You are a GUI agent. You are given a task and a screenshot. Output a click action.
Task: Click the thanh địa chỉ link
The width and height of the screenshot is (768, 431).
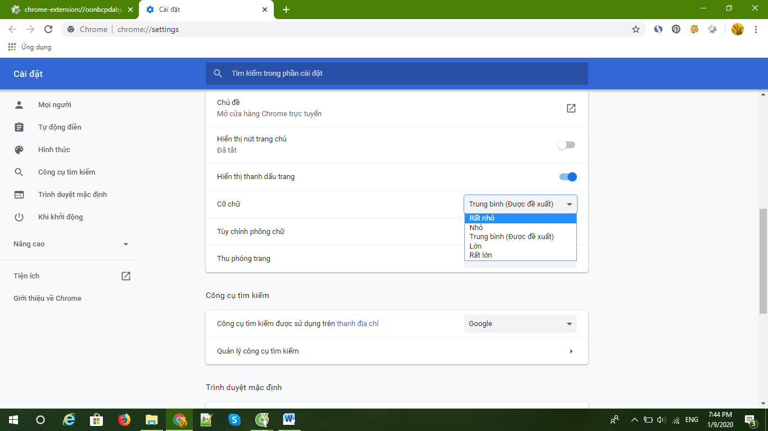[358, 324]
